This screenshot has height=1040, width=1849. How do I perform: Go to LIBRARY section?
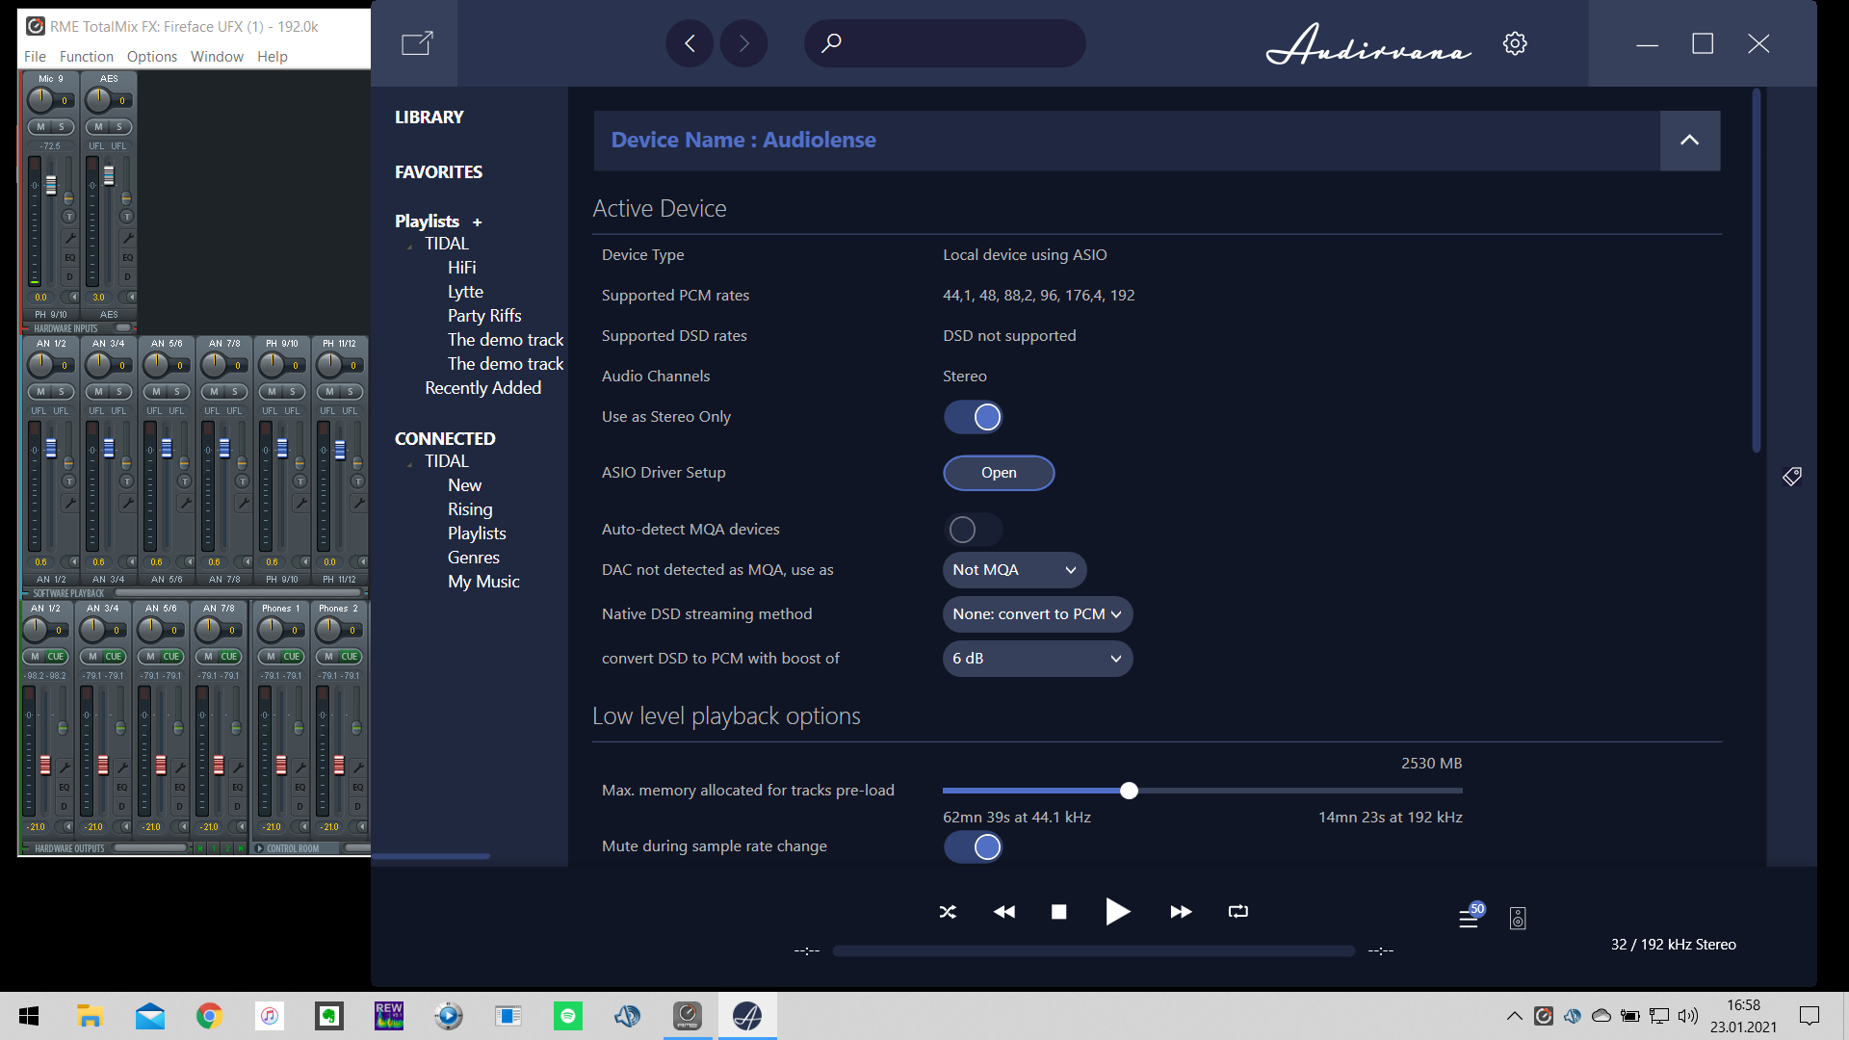click(x=429, y=117)
